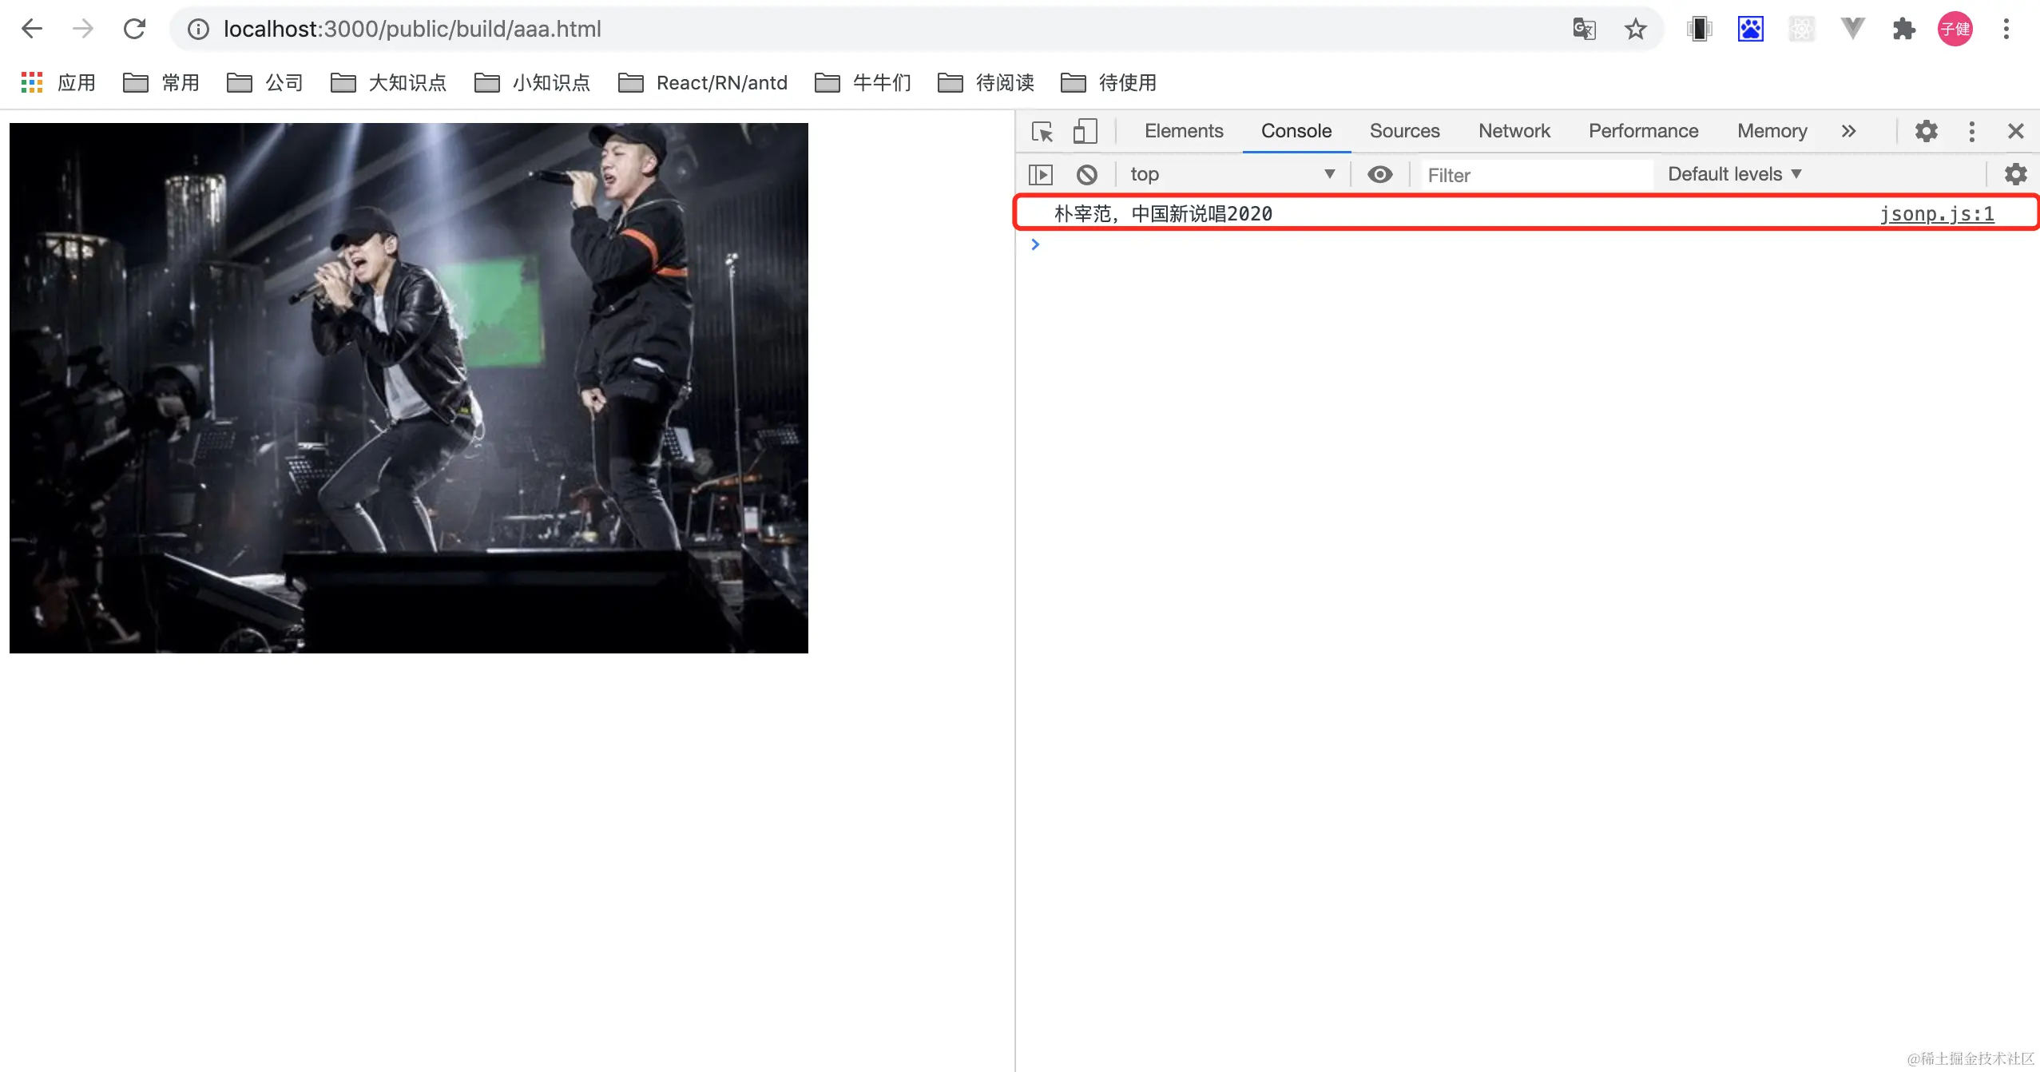Image resolution: width=2040 pixels, height=1072 pixels.
Task: Expand the top JavaScript context dropdown
Action: click(x=1231, y=174)
